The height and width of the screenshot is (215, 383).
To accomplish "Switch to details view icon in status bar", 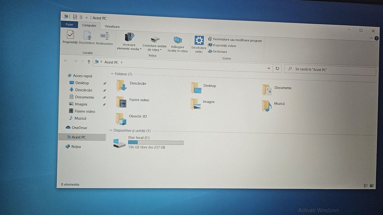I will click(x=366, y=186).
